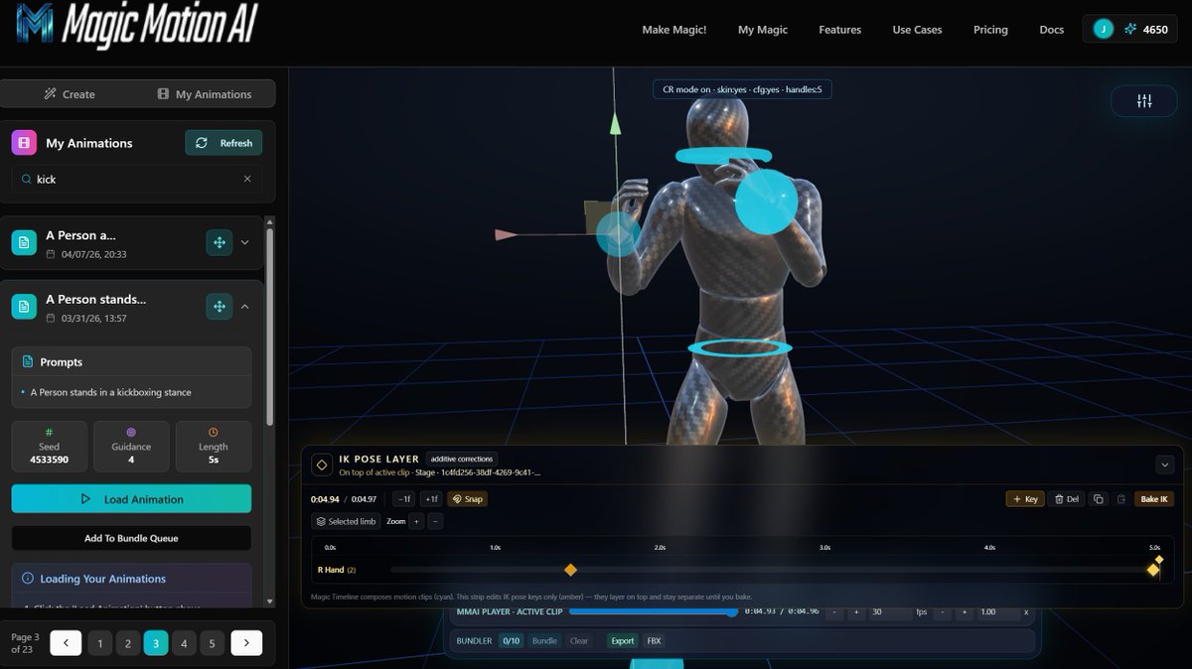Switch to the Create tab
Screen dimensions: 1192x669
70,94
